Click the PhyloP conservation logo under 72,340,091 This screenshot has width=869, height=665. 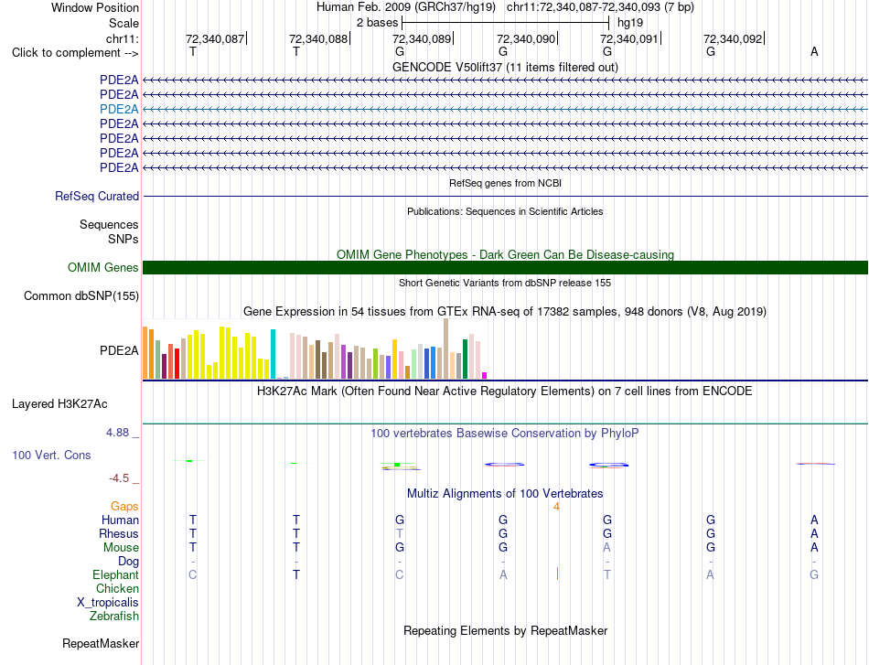tap(608, 465)
